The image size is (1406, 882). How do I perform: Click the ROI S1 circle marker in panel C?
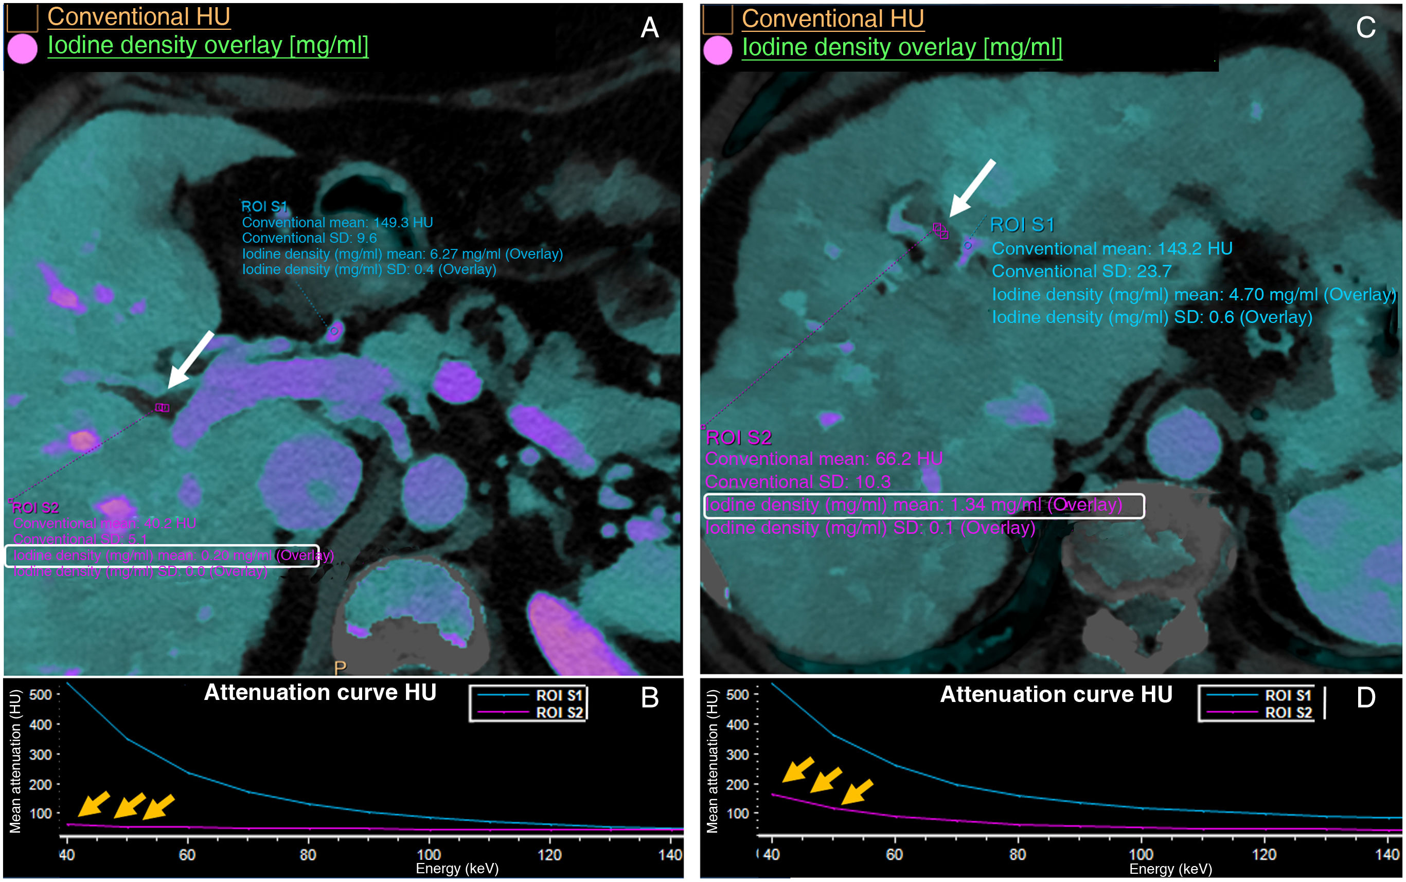coord(967,246)
